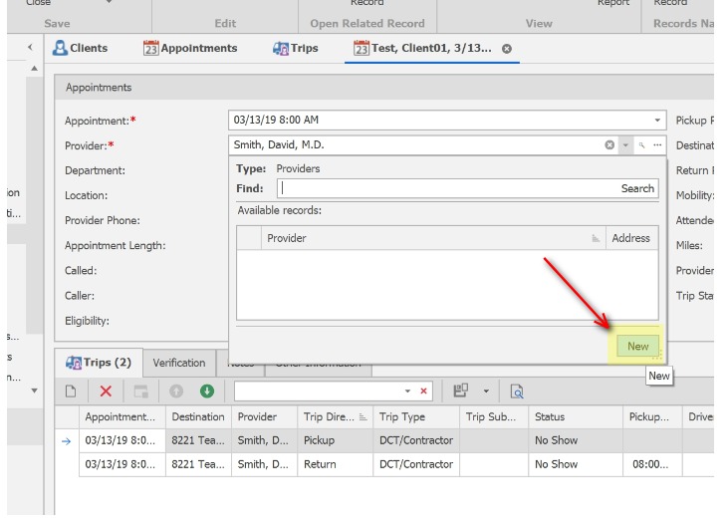Viewport: 727px width, 524px height.
Task: Click the Trip Type column header
Action: 416,416
